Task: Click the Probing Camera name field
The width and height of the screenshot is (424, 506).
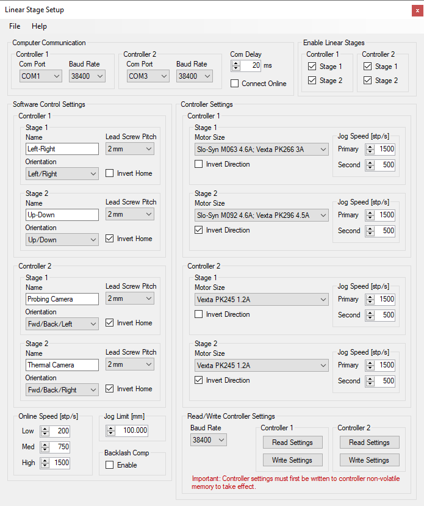Action: (x=62, y=299)
